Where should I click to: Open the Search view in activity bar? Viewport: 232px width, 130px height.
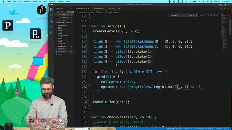coord(51,15)
